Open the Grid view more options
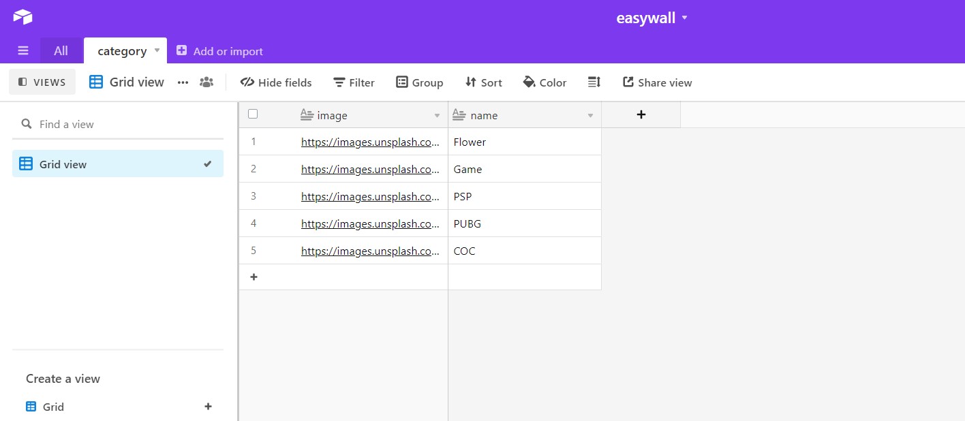The image size is (965, 421). pos(183,82)
